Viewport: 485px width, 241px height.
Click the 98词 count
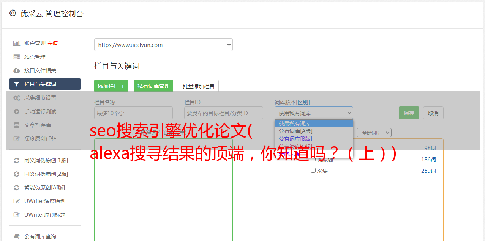pos(430,148)
